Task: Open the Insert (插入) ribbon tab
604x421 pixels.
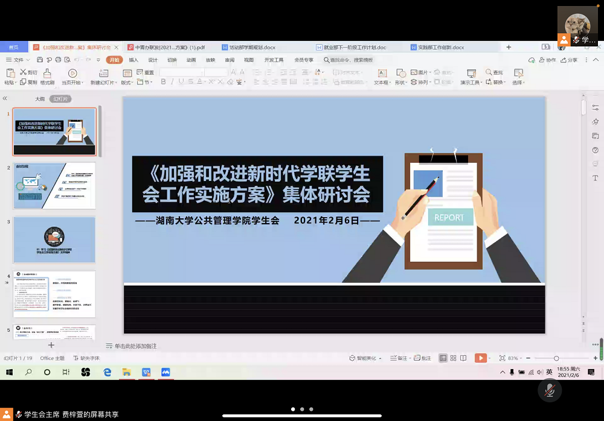Action: click(133, 60)
